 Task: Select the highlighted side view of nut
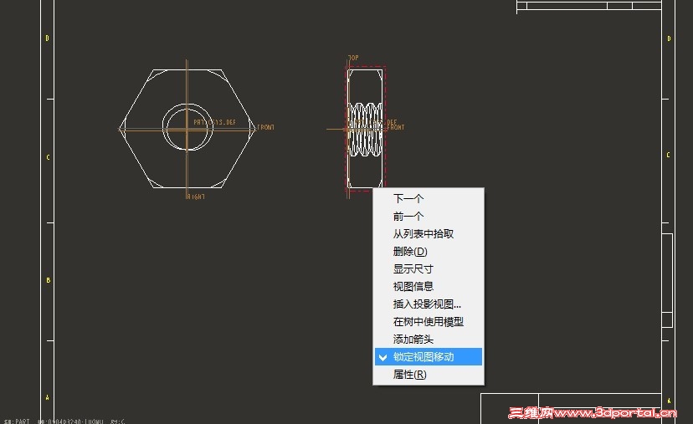click(365, 129)
